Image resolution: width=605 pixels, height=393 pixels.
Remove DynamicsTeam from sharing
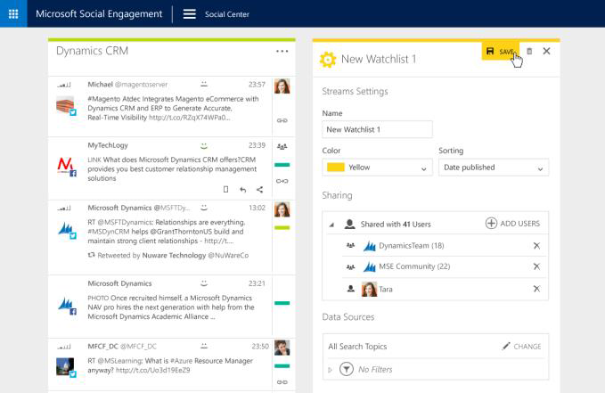[x=536, y=245]
